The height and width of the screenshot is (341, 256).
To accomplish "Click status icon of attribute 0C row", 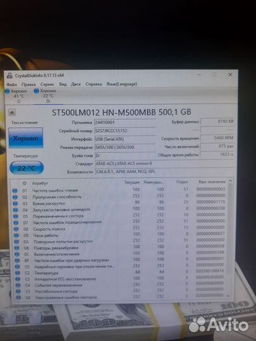I will (x=17, y=254).
